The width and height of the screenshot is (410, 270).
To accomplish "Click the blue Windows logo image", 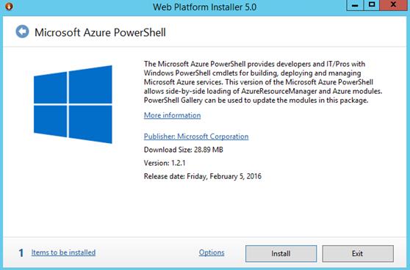I will pyautogui.click(x=73, y=104).
